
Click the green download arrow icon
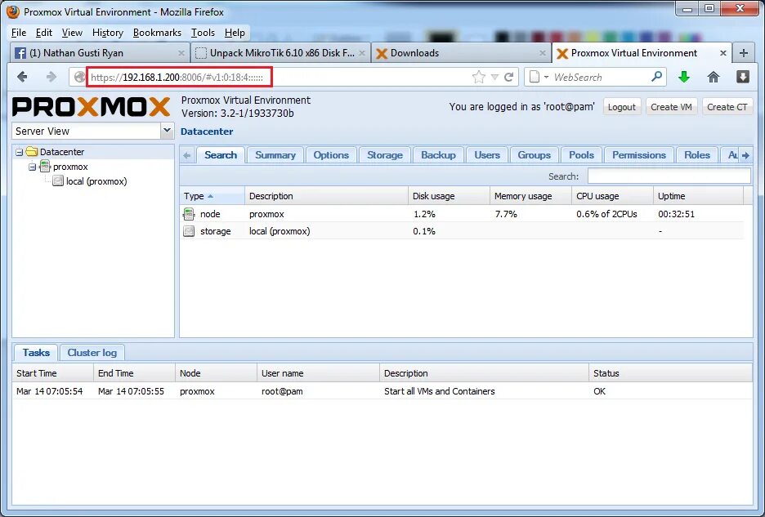coord(684,77)
